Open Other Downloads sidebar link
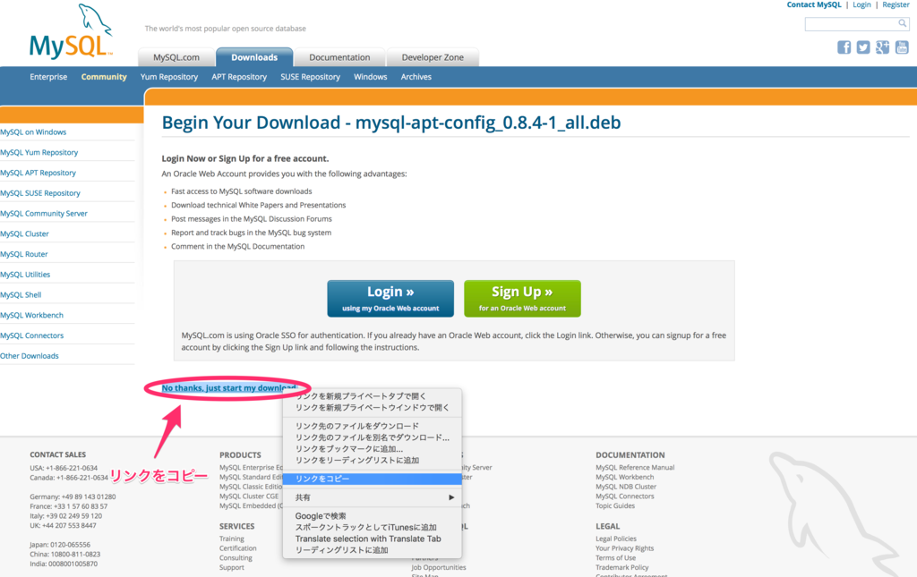 point(30,356)
